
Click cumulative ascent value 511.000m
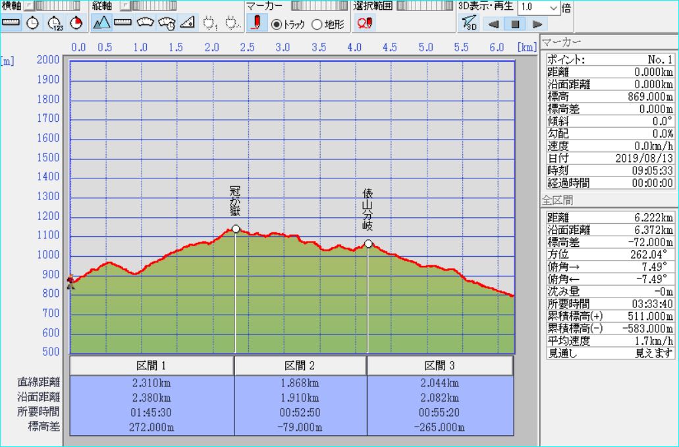click(651, 316)
